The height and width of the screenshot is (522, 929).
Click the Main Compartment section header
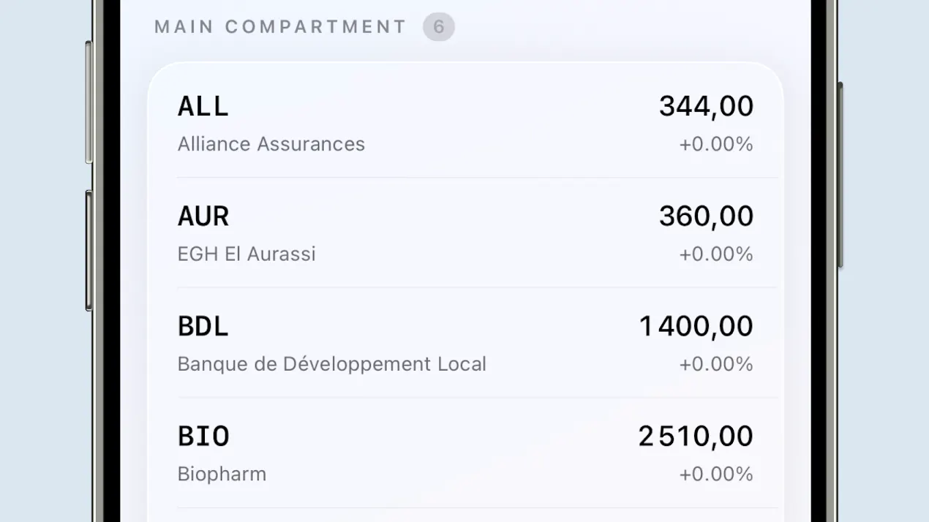(280, 27)
